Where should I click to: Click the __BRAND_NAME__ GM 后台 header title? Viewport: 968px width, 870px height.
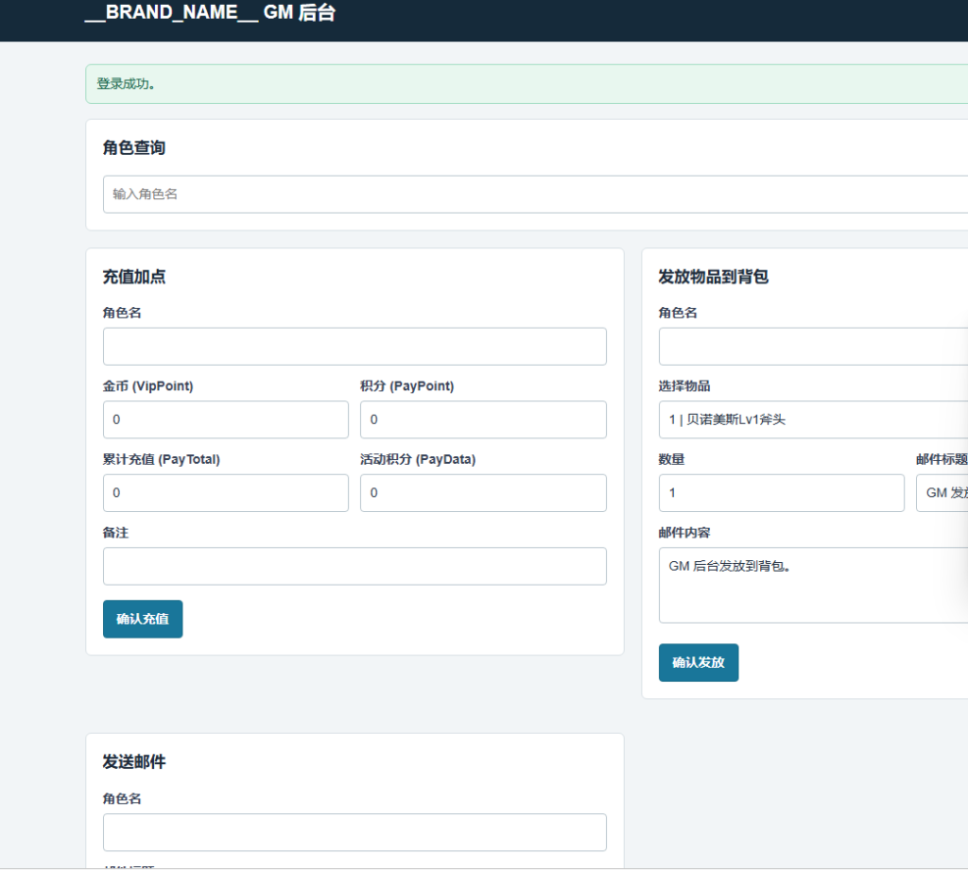point(210,12)
